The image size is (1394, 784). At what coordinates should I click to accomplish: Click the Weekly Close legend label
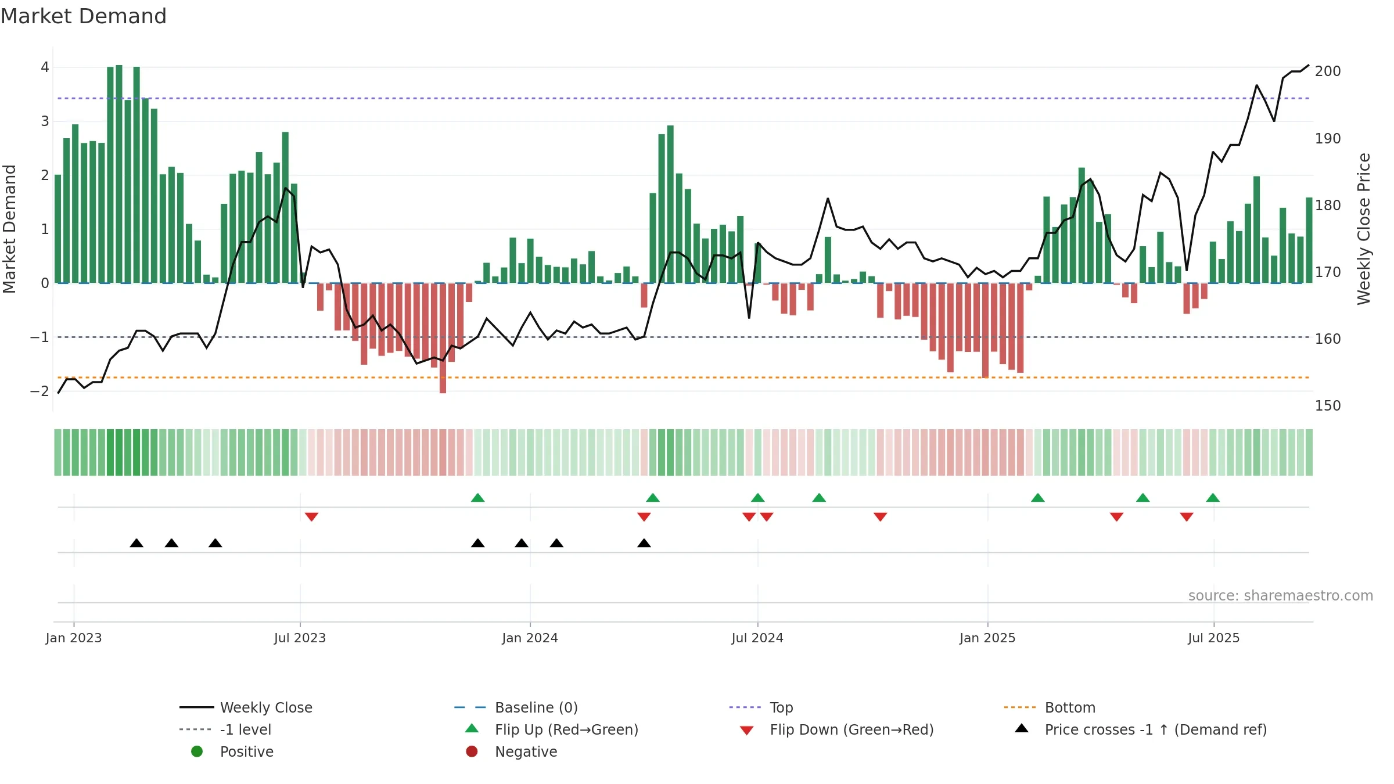click(266, 708)
